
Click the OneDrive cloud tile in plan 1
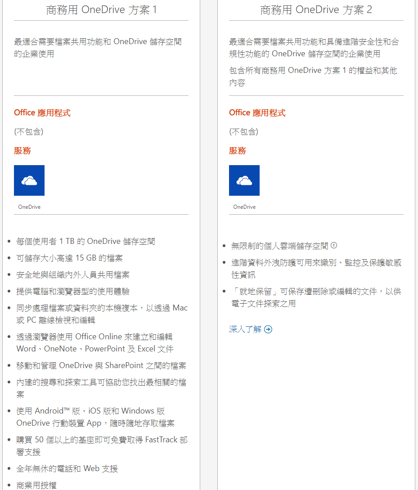coord(29,180)
